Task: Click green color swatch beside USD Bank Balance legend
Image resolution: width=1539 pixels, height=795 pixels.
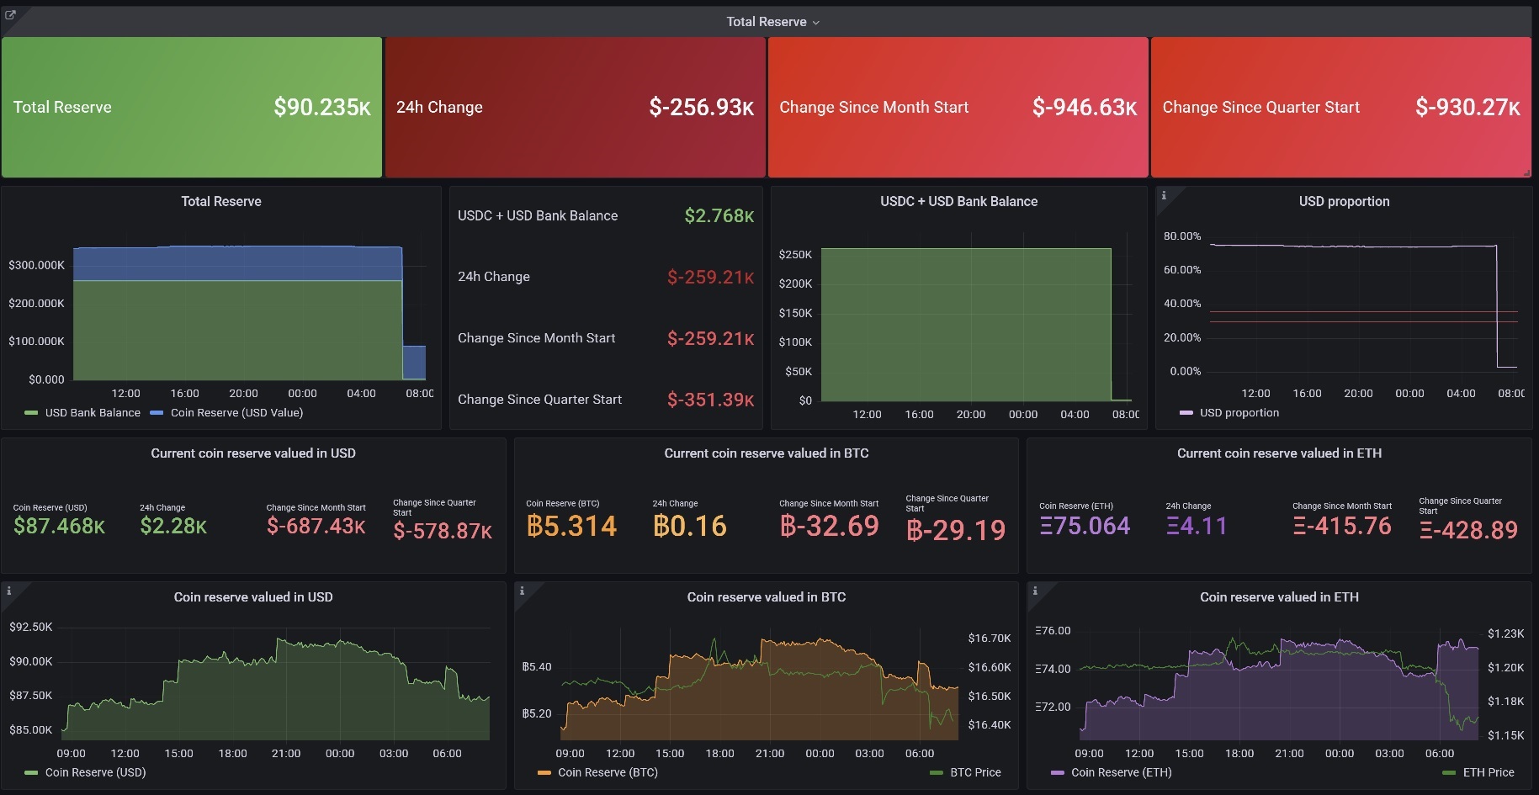Action: point(31,413)
